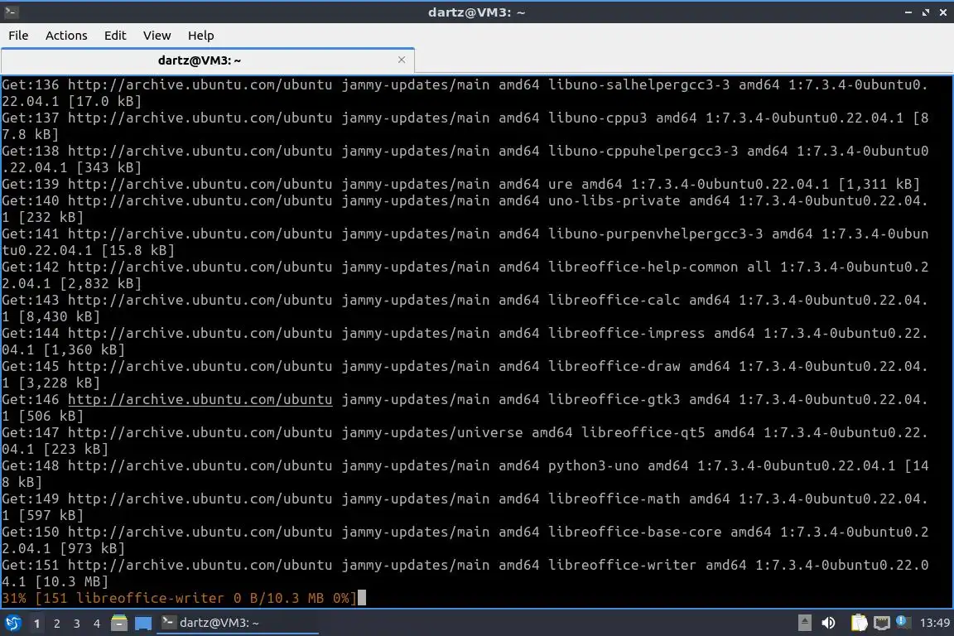Image resolution: width=954 pixels, height=636 pixels.
Task: Open the network connection tray icon
Action: point(882,623)
